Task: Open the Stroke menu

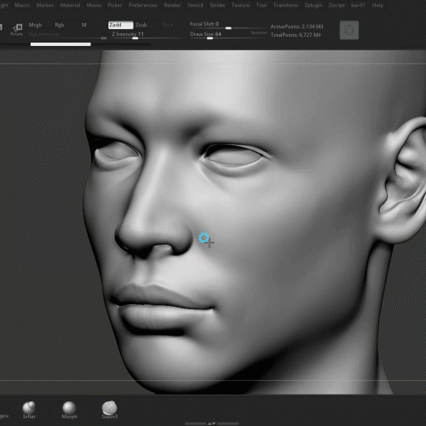Action: point(217,5)
